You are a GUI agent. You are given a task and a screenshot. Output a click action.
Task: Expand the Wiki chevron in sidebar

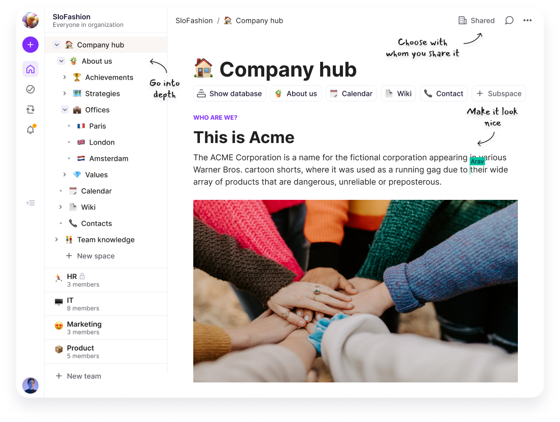[x=61, y=207]
